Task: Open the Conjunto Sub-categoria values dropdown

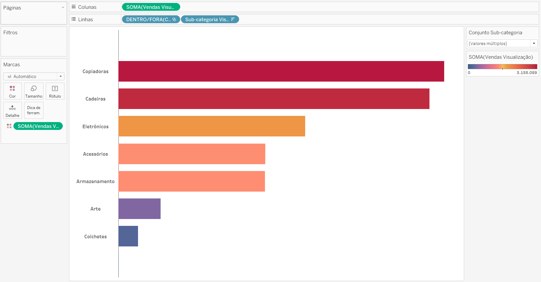Action: 502,43
